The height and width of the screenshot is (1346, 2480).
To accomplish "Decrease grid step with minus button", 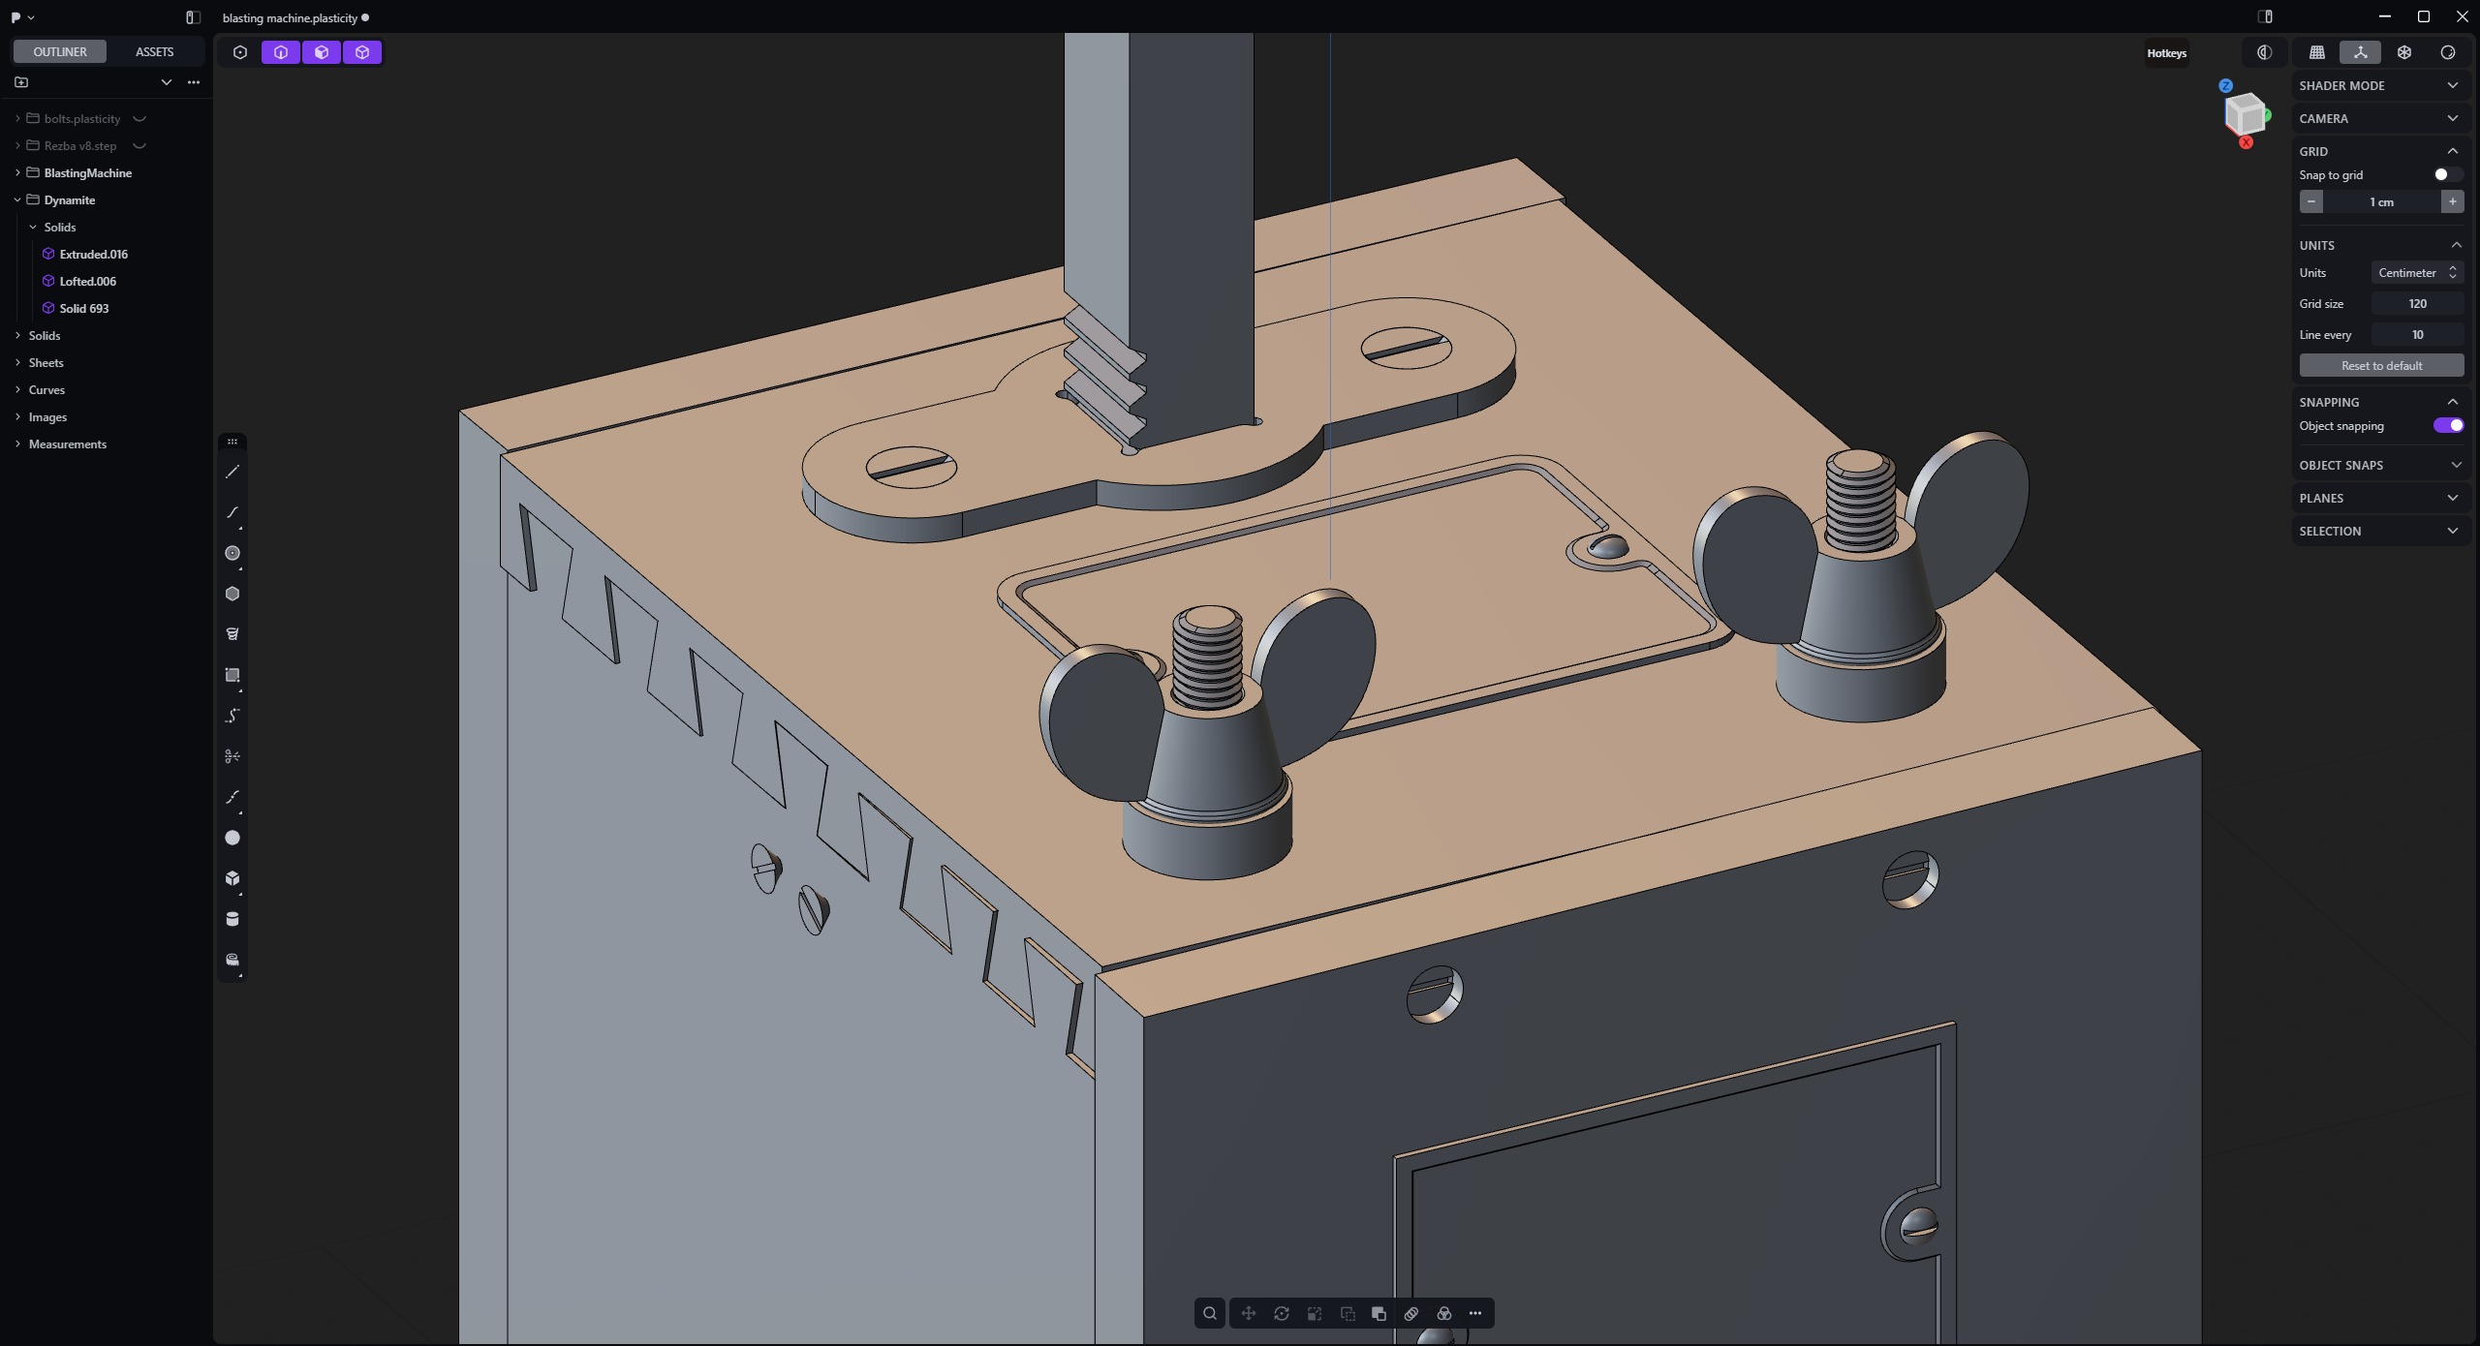I will pos(2311,201).
